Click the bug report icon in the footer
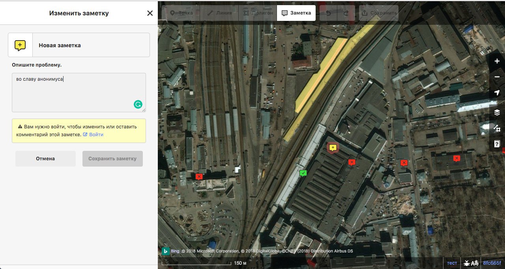The image size is (505, 269). click(x=467, y=263)
